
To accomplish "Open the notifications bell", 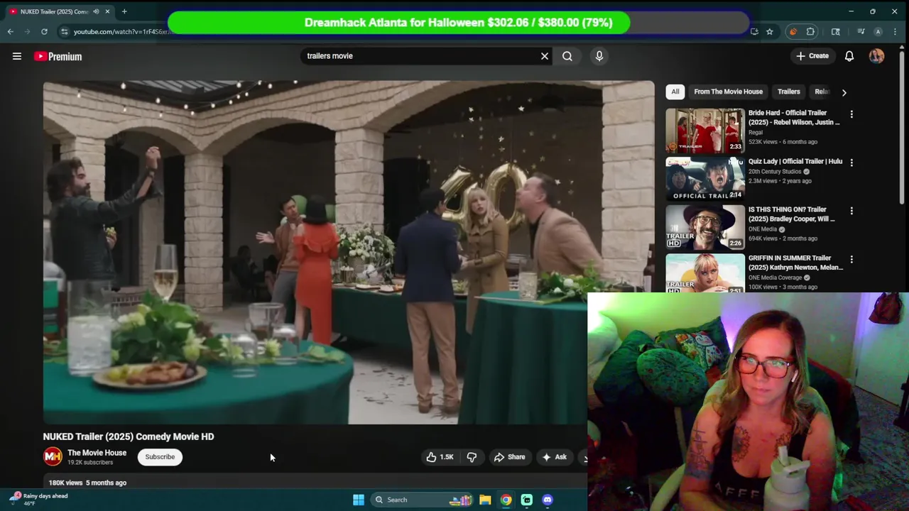I will click(x=849, y=56).
